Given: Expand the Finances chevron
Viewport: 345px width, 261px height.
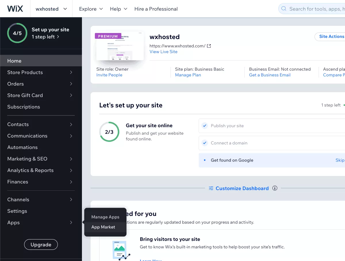Looking at the screenshot, I should pos(71,182).
